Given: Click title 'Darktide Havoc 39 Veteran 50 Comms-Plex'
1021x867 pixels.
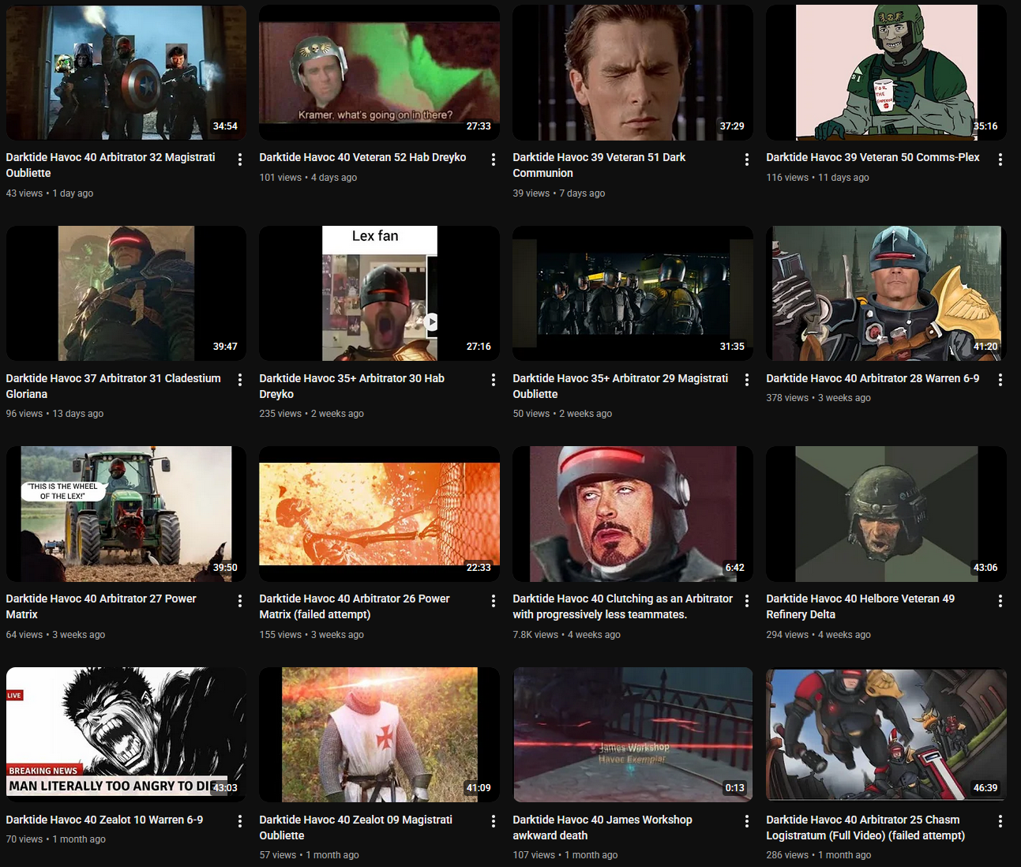Looking at the screenshot, I should pyautogui.click(x=873, y=157).
